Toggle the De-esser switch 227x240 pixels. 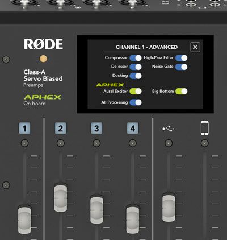pos(136,67)
